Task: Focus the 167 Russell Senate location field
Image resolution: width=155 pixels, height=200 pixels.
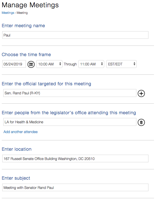Action: pyautogui.click(x=75, y=159)
